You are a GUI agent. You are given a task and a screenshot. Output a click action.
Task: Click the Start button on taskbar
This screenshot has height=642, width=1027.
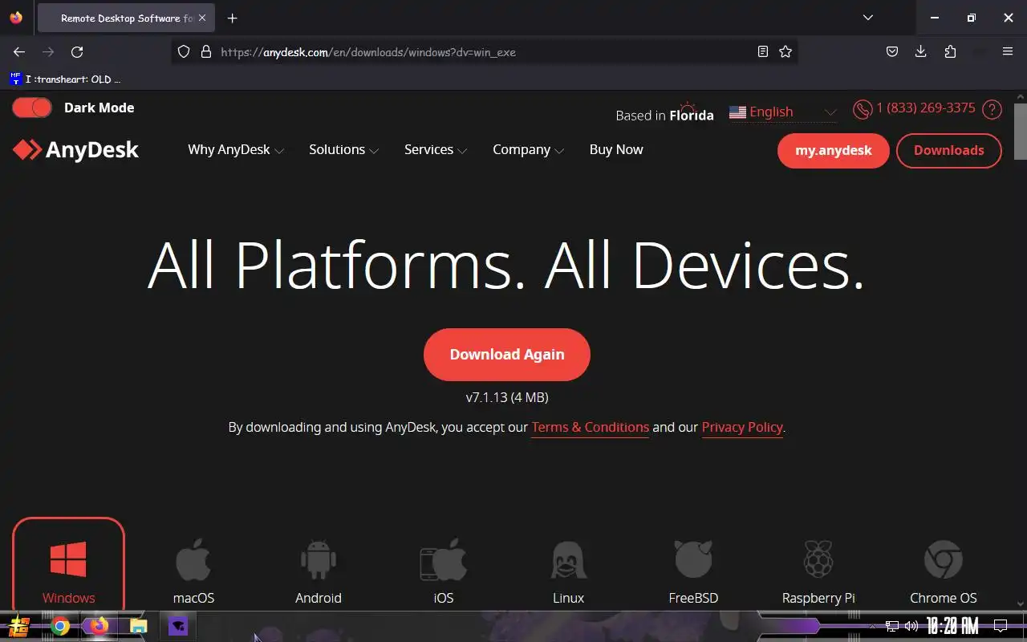[19, 626]
